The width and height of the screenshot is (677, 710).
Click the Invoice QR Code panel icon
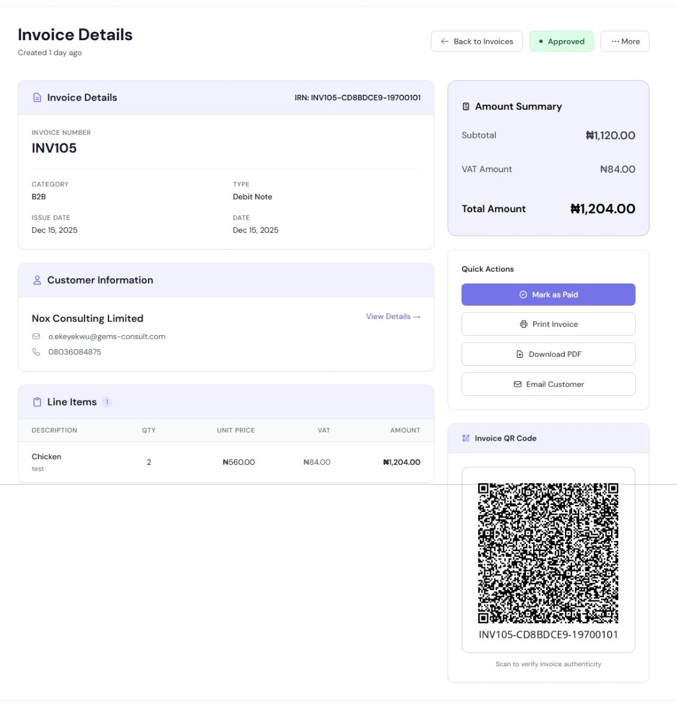pyautogui.click(x=466, y=438)
